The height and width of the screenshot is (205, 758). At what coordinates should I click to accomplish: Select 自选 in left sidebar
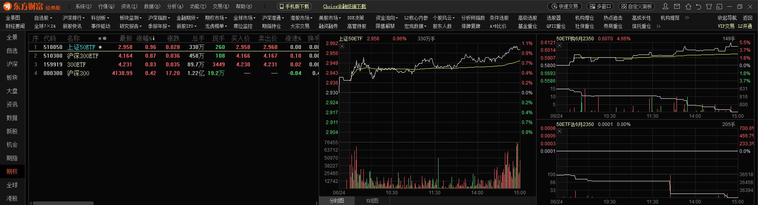pos(12,51)
